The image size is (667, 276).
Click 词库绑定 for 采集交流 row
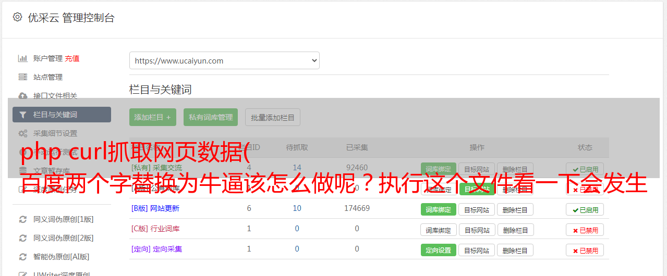coord(438,169)
